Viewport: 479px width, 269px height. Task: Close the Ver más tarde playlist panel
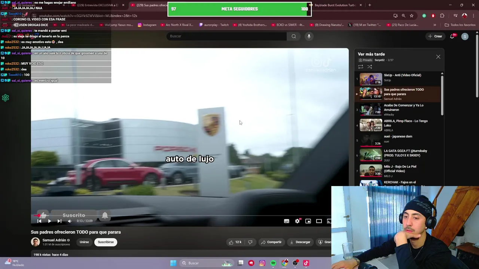[x=438, y=57]
